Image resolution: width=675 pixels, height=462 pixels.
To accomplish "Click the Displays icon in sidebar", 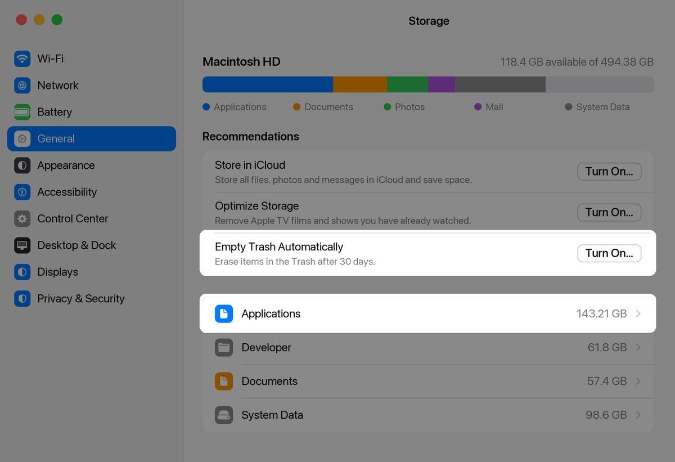I will coord(22,272).
